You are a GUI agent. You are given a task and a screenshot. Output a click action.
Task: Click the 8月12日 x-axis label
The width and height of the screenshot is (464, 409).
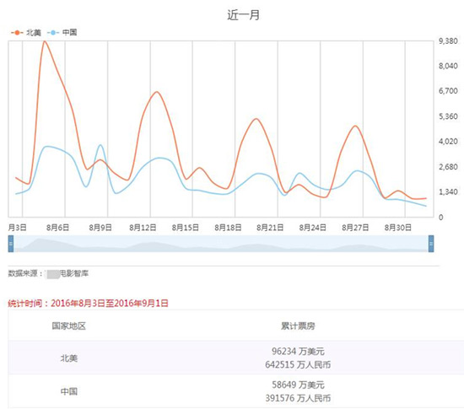(x=143, y=227)
